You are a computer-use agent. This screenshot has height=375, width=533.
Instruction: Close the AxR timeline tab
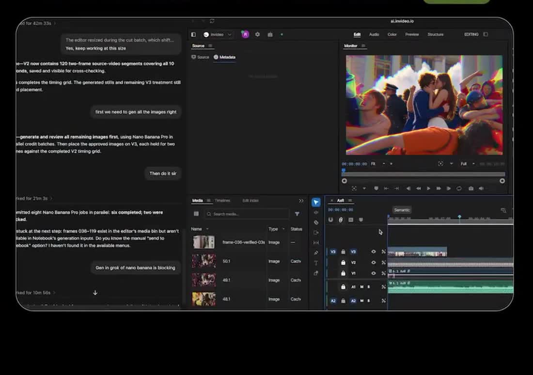pyautogui.click(x=332, y=201)
